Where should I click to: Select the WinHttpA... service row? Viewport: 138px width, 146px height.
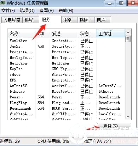[66, 114]
